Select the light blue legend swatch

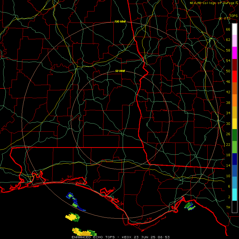pyautogui.click(x=234, y=183)
